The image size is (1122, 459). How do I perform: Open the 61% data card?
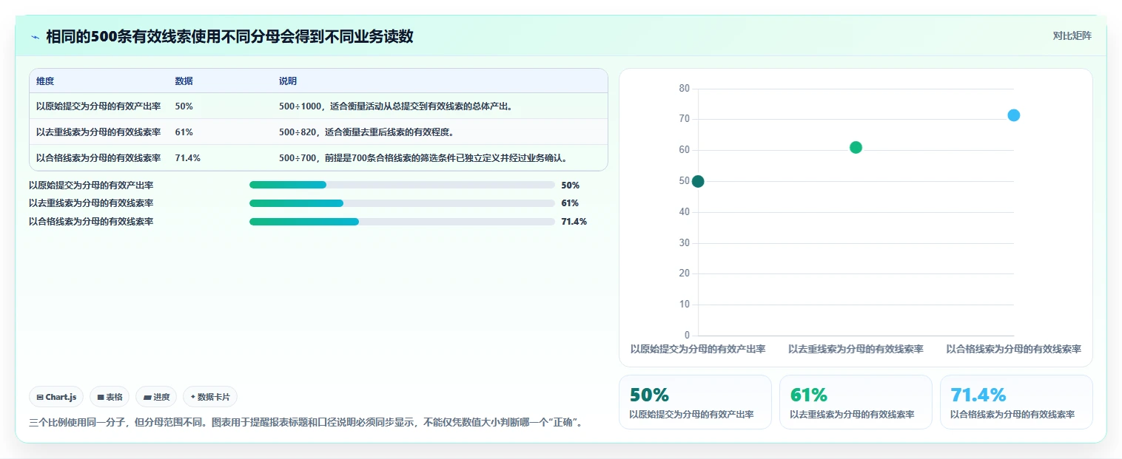coord(856,402)
